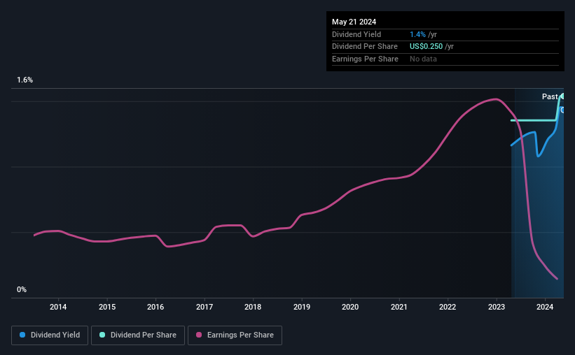Select the teal Dividend Per Share endpoint marker
This screenshot has width=575, height=355.
(562, 96)
